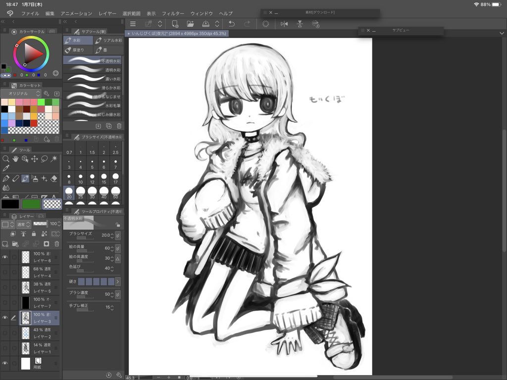Screen dimensions: 507x380
Task: Show layer レイヤー 5 visibility box
Action: [5, 287]
